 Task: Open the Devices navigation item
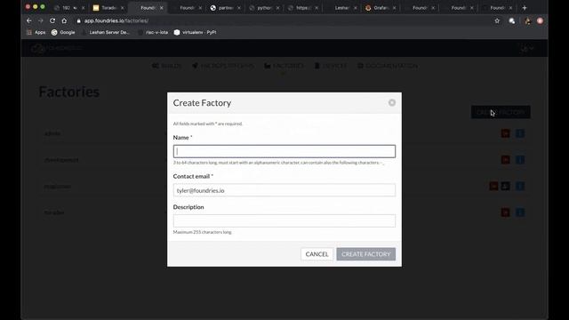click(331, 66)
